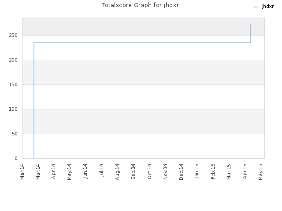Click the steep vertical score rise in March 2014
Image resolution: width=282 pixels, height=211 pixels.
coord(34,100)
